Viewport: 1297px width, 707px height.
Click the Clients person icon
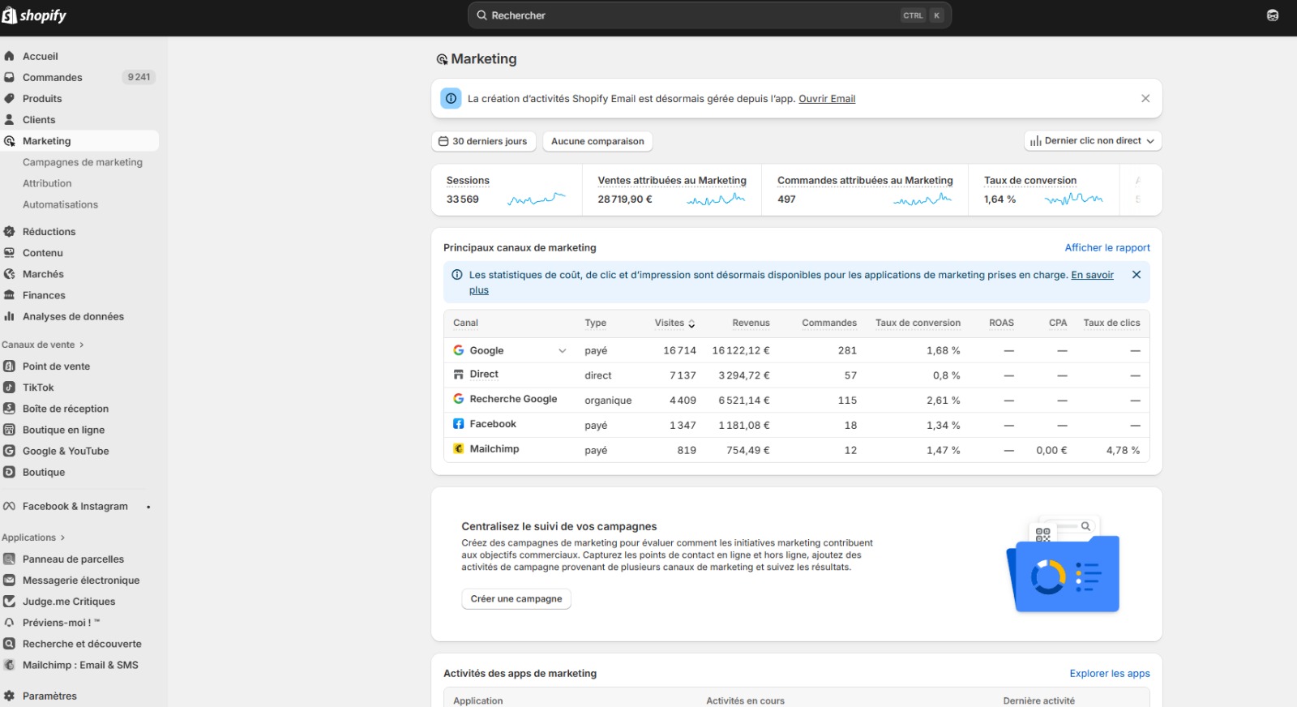pyautogui.click(x=9, y=119)
